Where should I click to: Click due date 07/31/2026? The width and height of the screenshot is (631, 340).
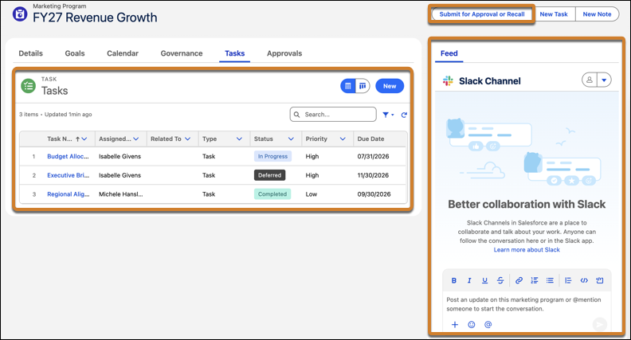pyautogui.click(x=373, y=156)
